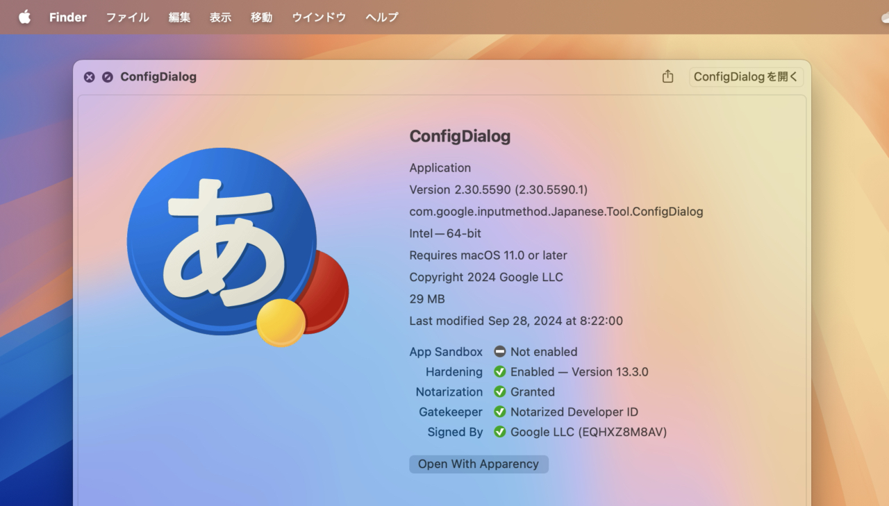The width and height of the screenshot is (889, 506).
Task: Click the ConfigDialog heading text
Action: pos(460,136)
